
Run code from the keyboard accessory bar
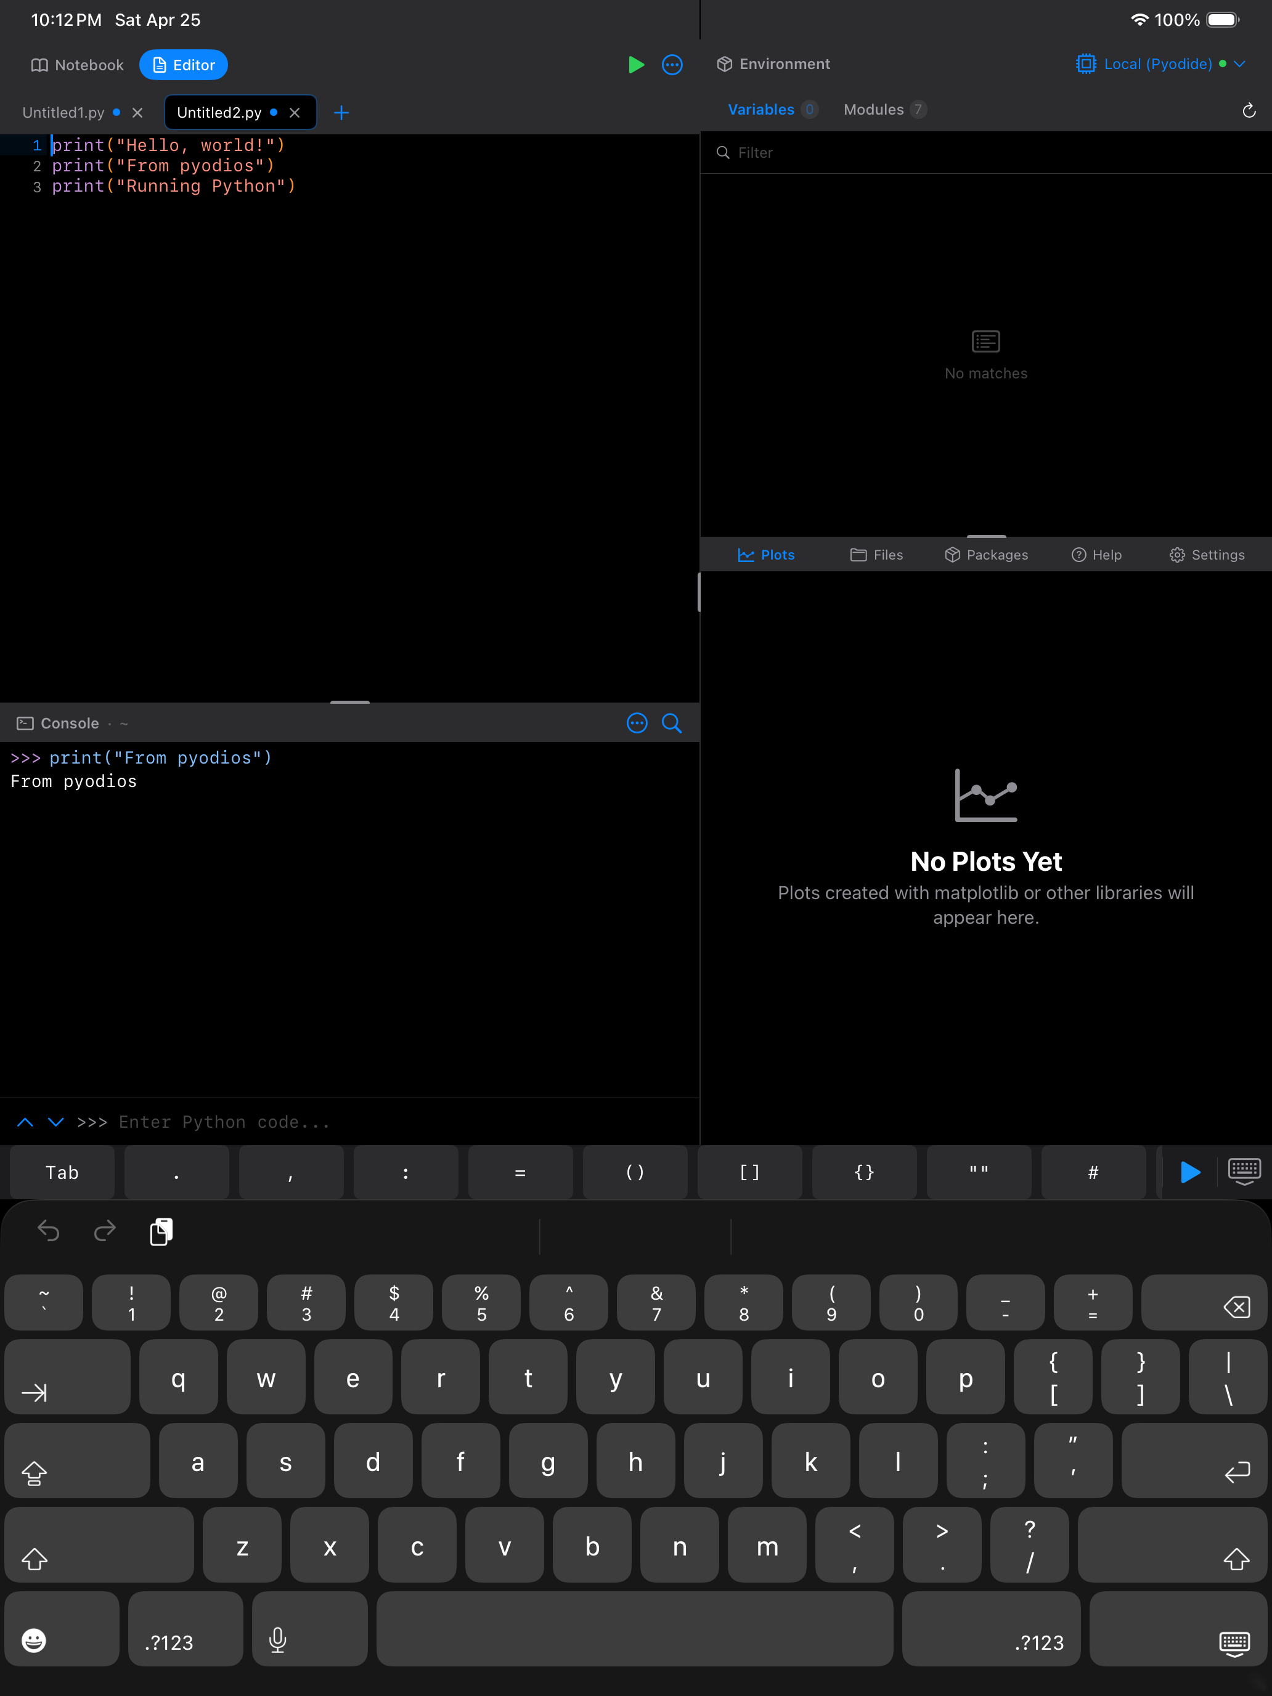pyautogui.click(x=1190, y=1172)
